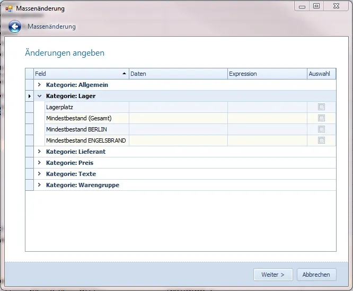Click Expression cell for Mindestbestand (Gesamt)
Viewport: 353px width, 291px height.
click(x=268, y=118)
